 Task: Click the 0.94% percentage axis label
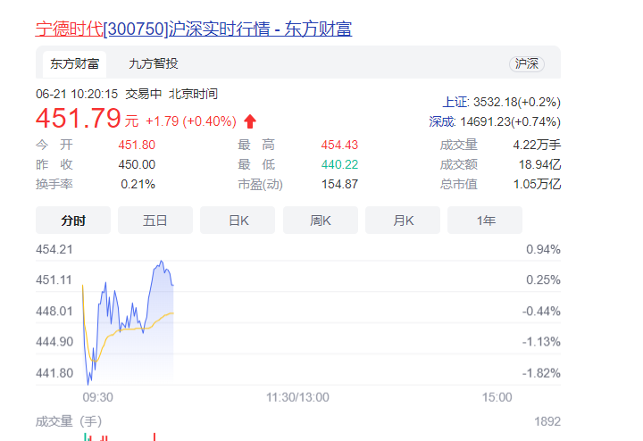tap(543, 249)
